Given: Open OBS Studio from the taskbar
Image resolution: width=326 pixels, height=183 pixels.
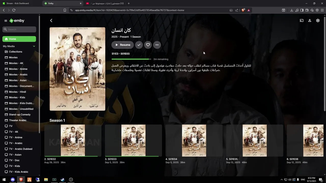Looking at the screenshot, I should [71, 179].
